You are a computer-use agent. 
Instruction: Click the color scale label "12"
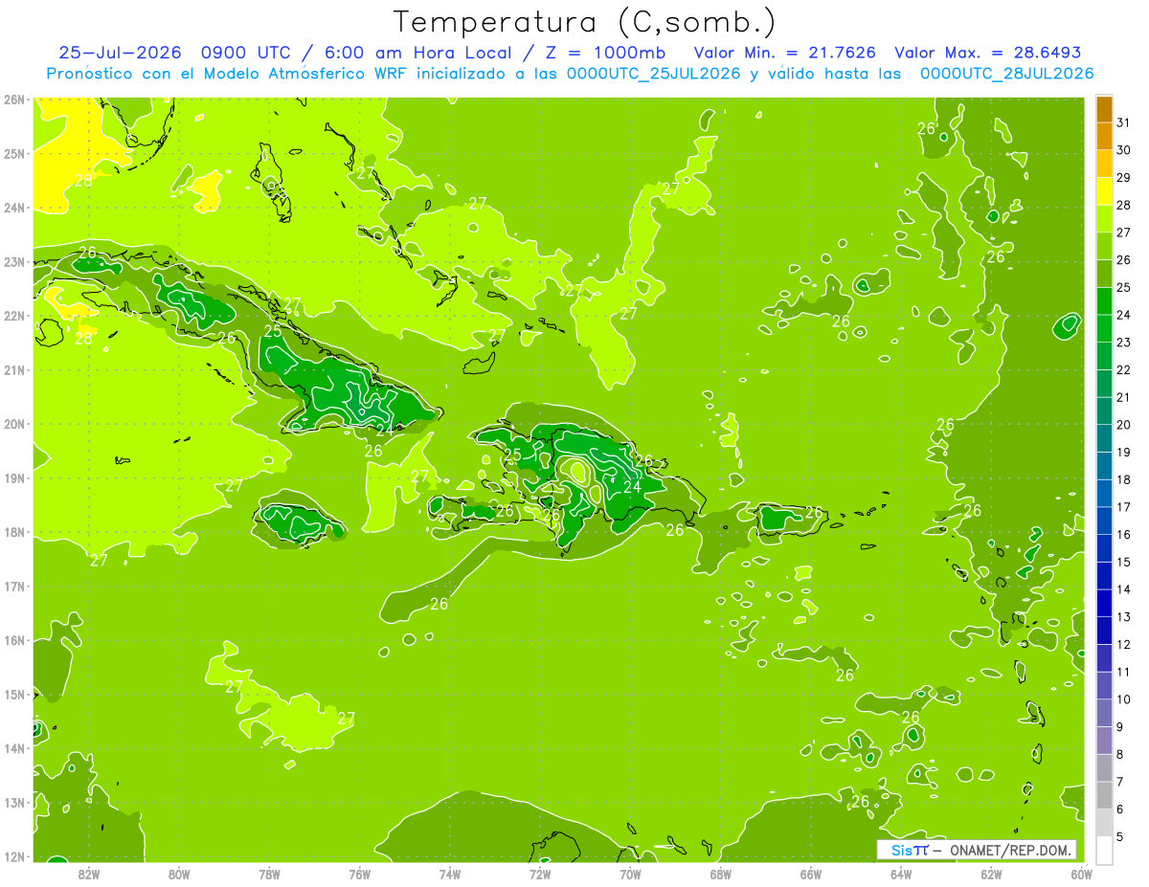click(x=1123, y=644)
